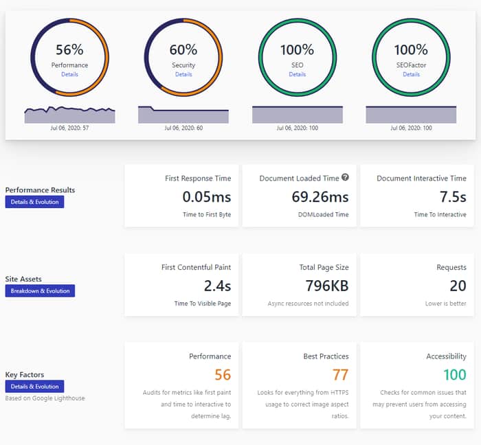Click Details & Evolution under Performance Results
This screenshot has height=445, width=481.
coord(34,202)
